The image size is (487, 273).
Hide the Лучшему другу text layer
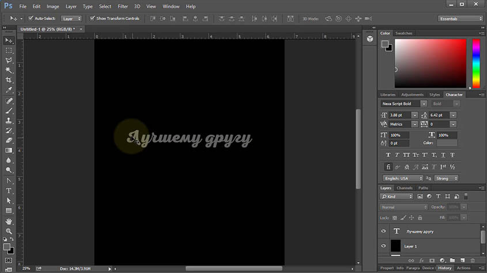(x=384, y=231)
